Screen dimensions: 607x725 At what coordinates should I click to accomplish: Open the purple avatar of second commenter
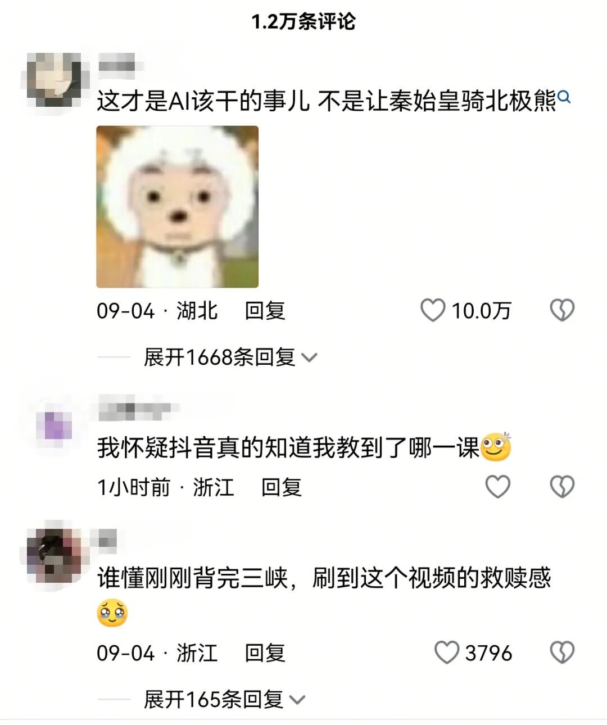(55, 425)
